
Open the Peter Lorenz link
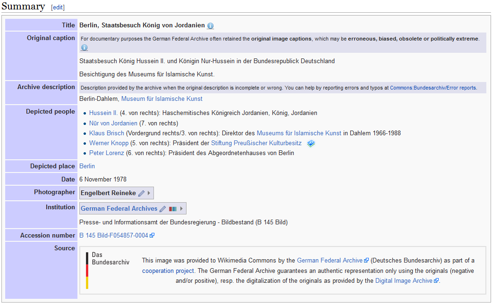coord(107,153)
